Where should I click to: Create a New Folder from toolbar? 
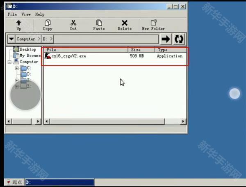point(153,23)
